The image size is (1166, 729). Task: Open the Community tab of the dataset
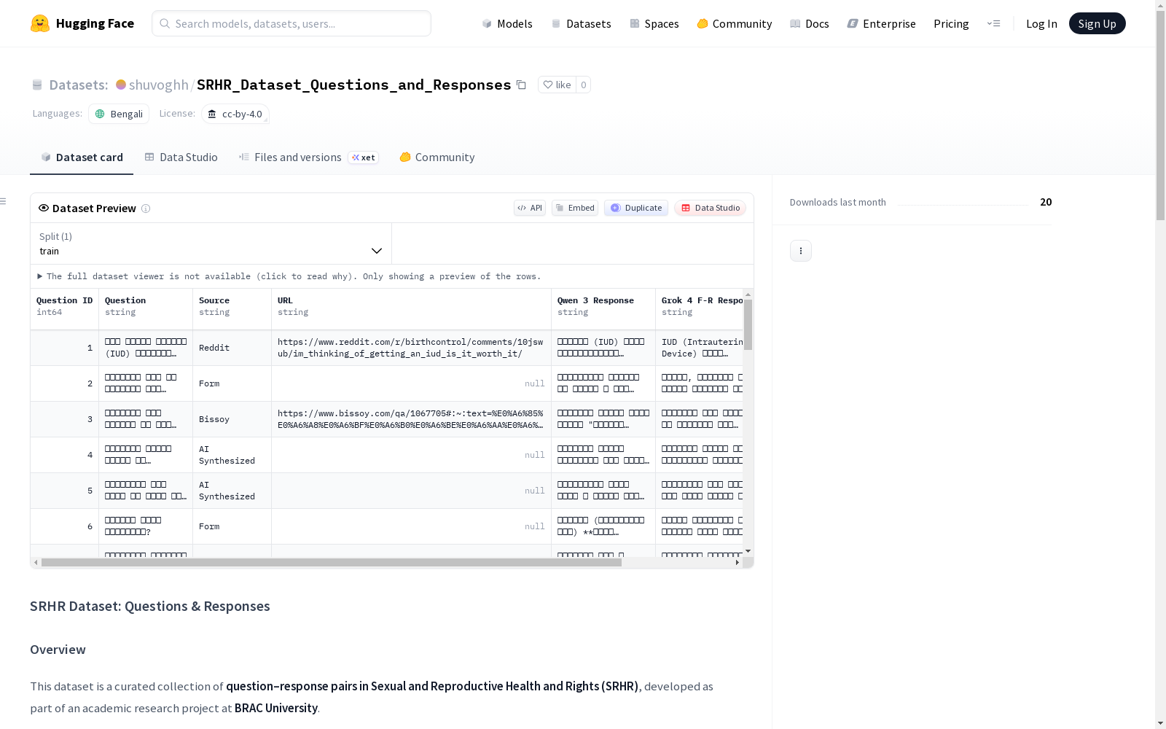click(x=437, y=157)
